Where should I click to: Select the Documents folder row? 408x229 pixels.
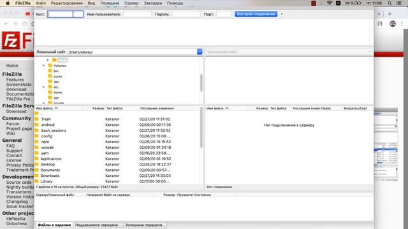tap(117, 170)
